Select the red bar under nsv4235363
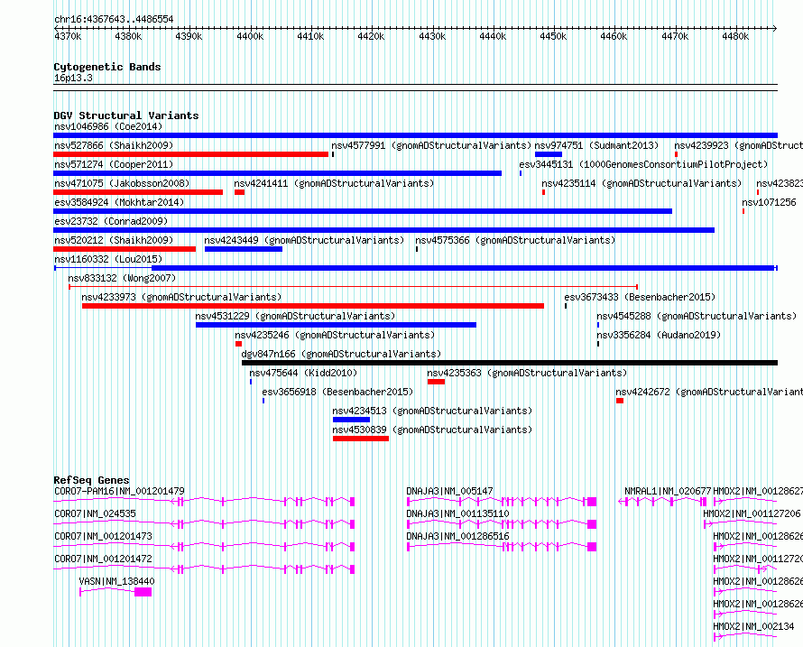This screenshot has width=803, height=647. [436, 382]
